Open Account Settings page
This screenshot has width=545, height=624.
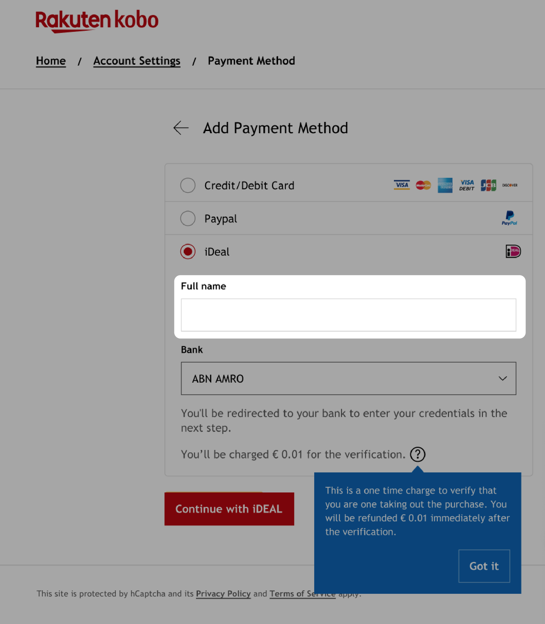[137, 60]
